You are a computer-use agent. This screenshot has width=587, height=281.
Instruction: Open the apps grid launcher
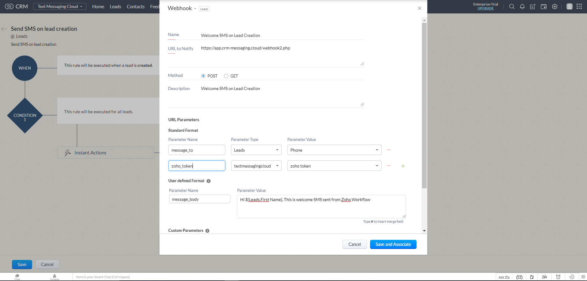[579, 6]
